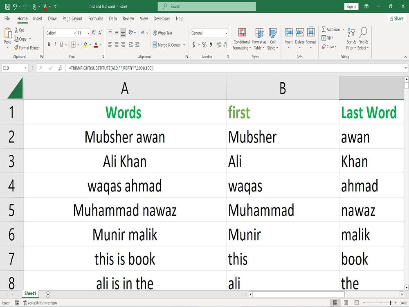The width and height of the screenshot is (409, 307).
Task: Switch to Normal view in status bar
Action: point(335,303)
